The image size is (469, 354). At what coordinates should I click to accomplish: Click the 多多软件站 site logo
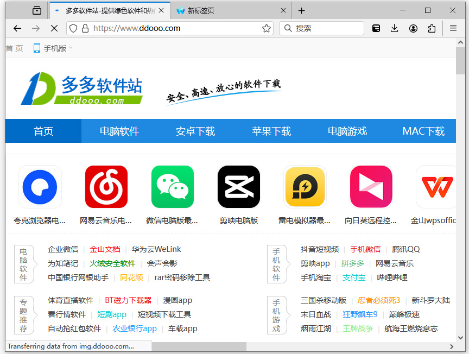click(x=81, y=88)
